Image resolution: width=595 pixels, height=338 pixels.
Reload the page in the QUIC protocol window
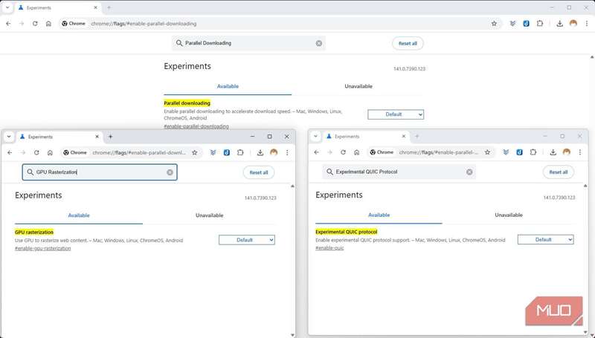click(x=333, y=152)
